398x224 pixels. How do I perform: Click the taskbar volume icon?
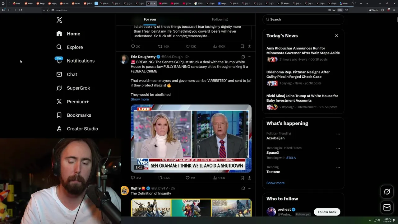point(379,220)
